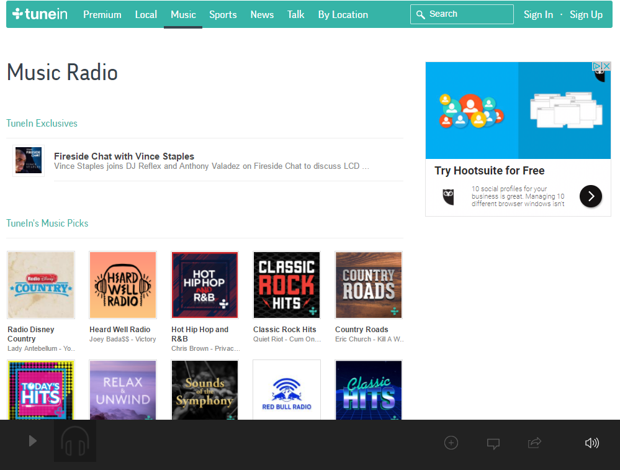620x470 pixels.
Task: Open the Classic Hits neon tile
Action: pos(369,390)
